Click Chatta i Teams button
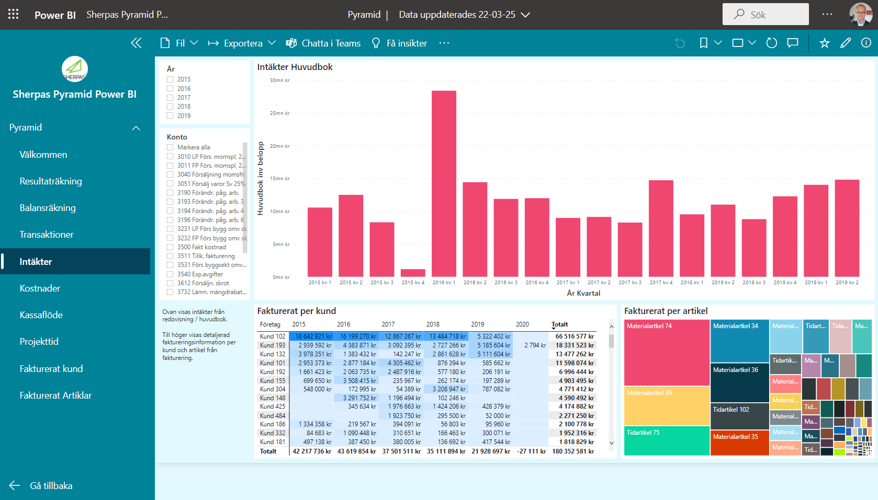 point(323,43)
